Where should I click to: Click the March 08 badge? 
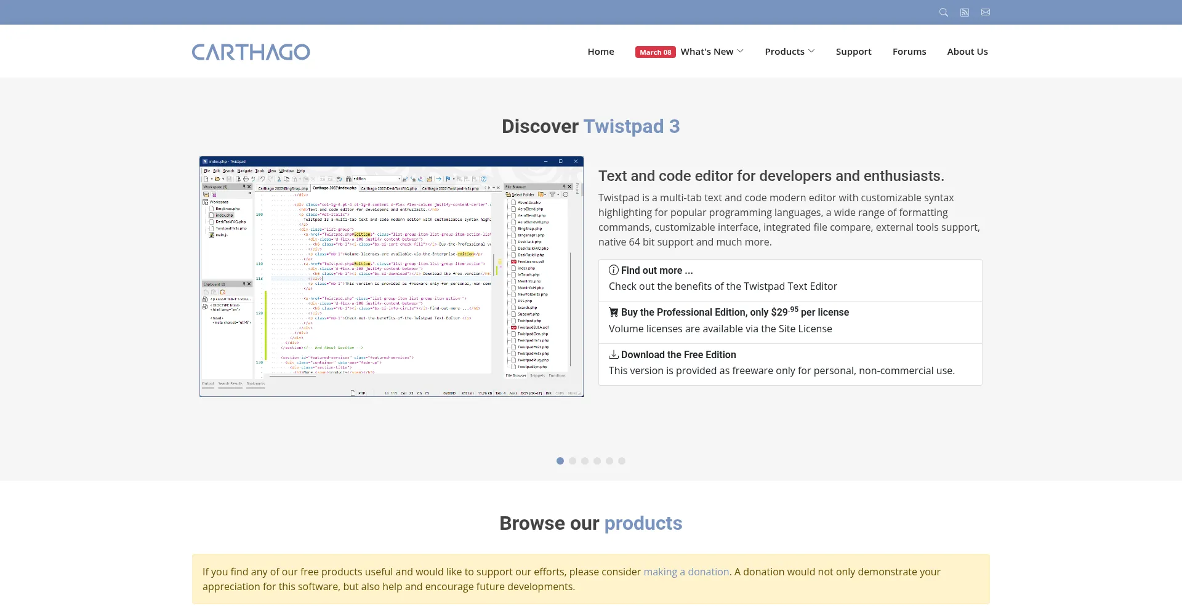[655, 52]
